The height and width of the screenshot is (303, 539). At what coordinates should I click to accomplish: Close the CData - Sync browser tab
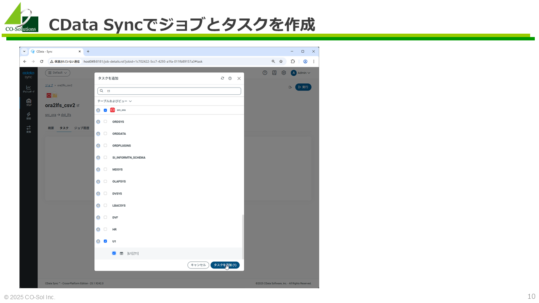[80, 51]
